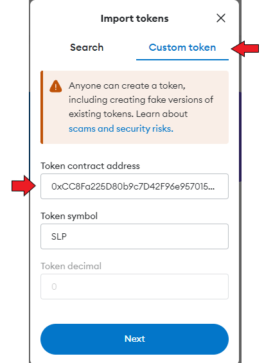Viewport: 273px width, 363px height.
Task: Click the Token symbol label
Action: 69,216
